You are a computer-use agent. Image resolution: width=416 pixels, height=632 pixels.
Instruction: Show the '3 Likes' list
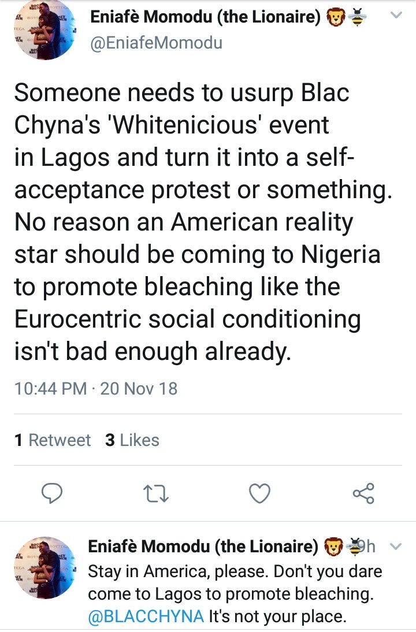[132, 440]
